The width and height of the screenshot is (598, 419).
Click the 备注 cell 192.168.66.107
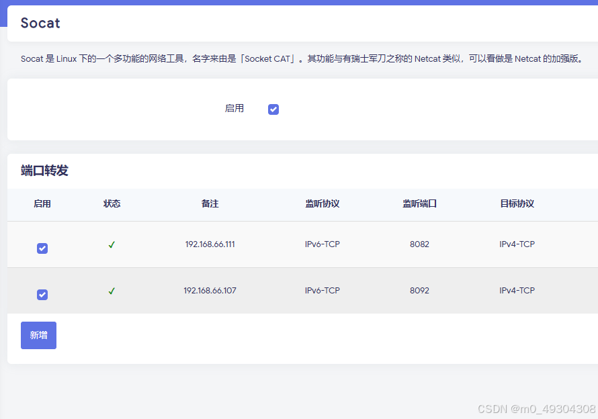pyautogui.click(x=210, y=291)
